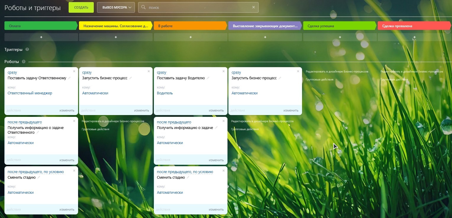Click the pencil next to Сменить стадию in Оплата column
Image resolution: width=452 pixels, height=218 pixels.
click(39, 177)
